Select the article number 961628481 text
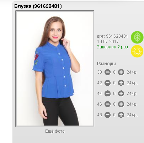The image size is (144, 143). 117,36
